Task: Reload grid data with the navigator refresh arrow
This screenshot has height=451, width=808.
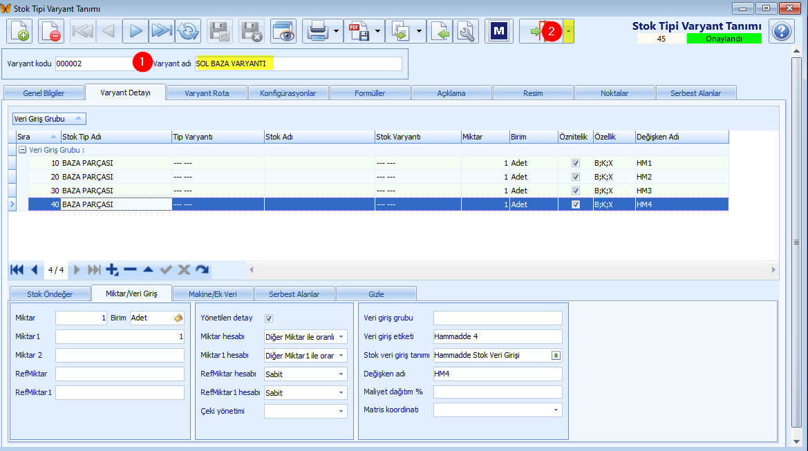Action: (203, 269)
